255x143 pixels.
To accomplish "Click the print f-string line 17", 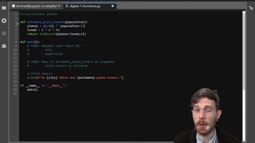I will (x=75, y=78).
